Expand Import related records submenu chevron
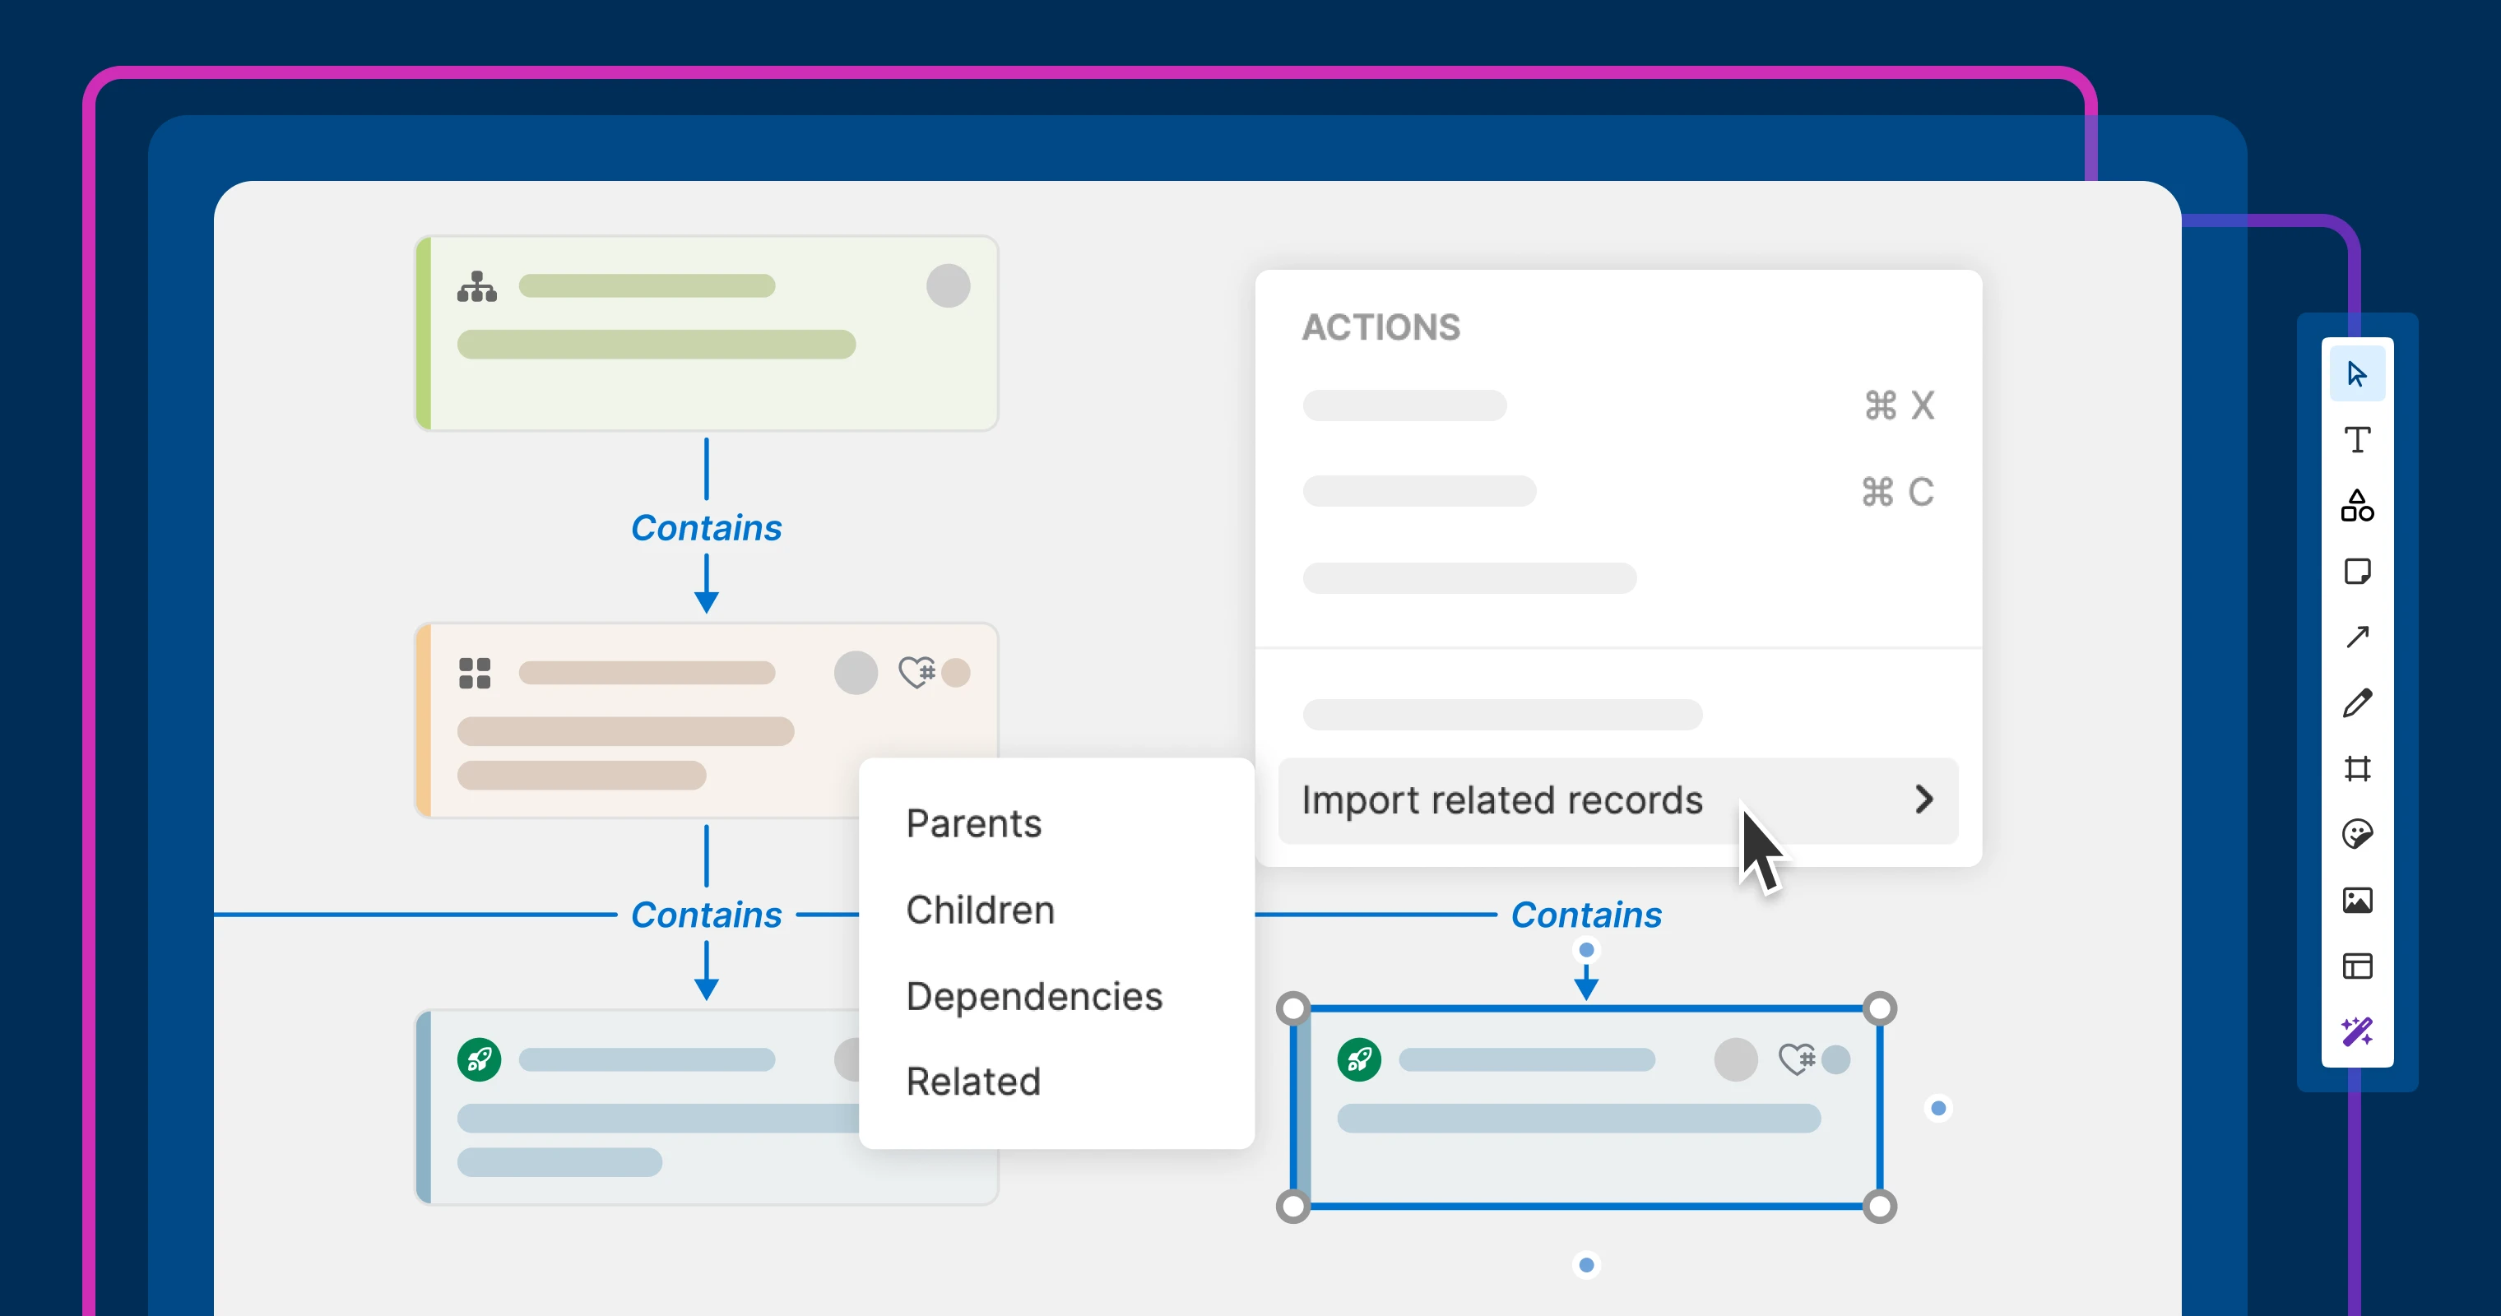This screenshot has height=1316, width=2501. click(x=1923, y=799)
